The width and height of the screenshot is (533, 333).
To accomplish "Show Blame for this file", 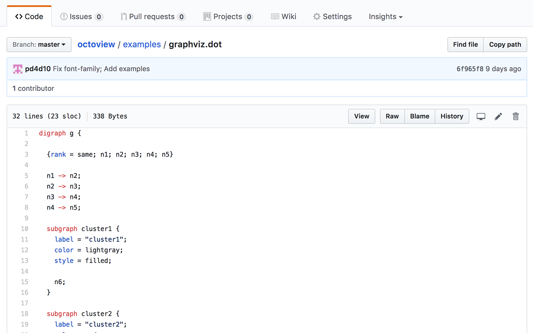I will click(x=419, y=117).
